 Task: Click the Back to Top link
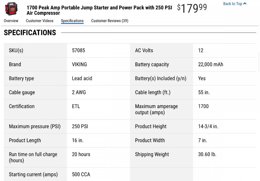click(x=233, y=4)
